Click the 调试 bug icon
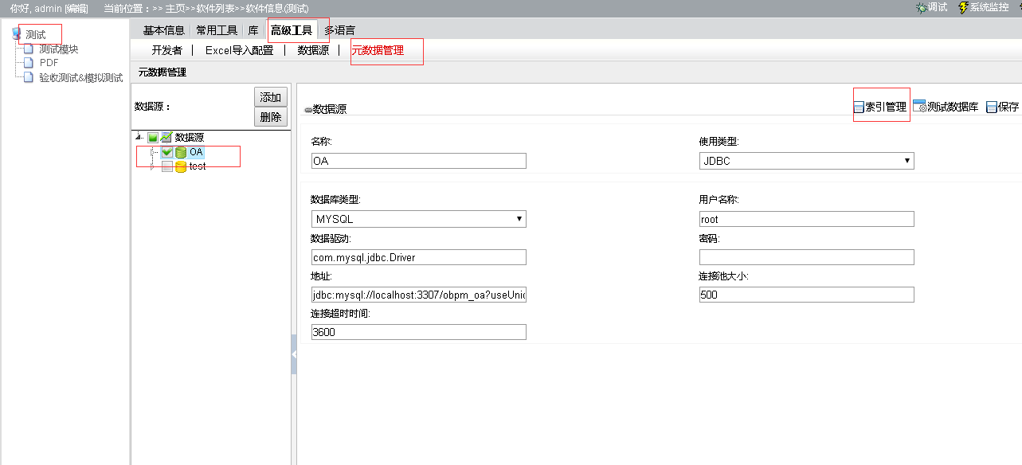The width and height of the screenshot is (1022, 465). pos(921,7)
